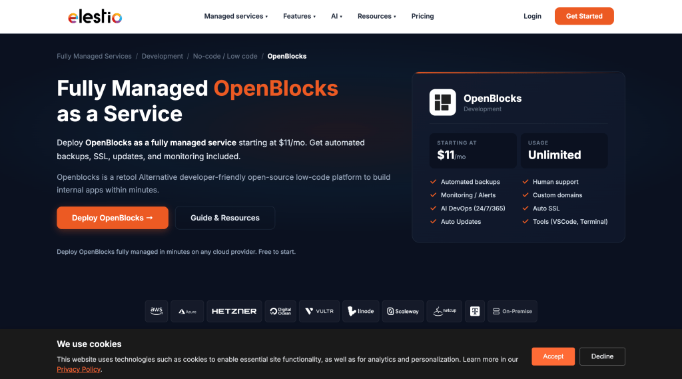
Task: Click the elestio logo
Action: [x=95, y=17]
